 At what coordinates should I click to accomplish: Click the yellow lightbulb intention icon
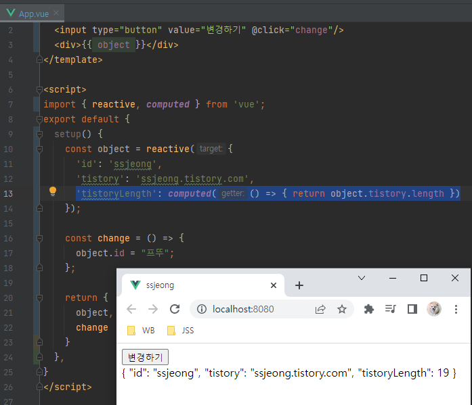53,191
